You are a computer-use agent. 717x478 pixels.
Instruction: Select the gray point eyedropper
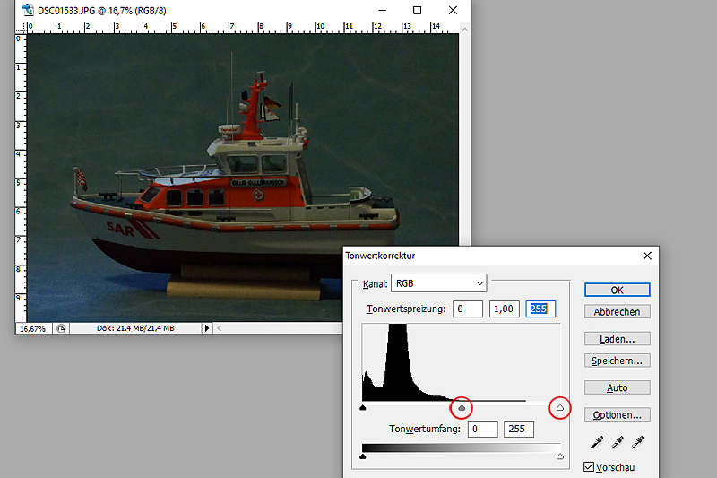point(618,442)
